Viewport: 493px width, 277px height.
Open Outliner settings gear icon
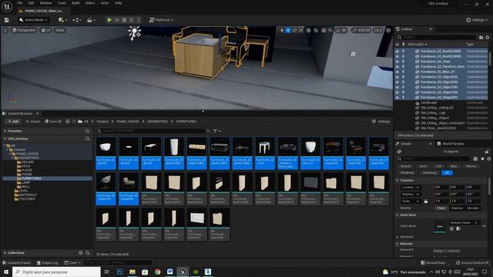[x=488, y=38]
